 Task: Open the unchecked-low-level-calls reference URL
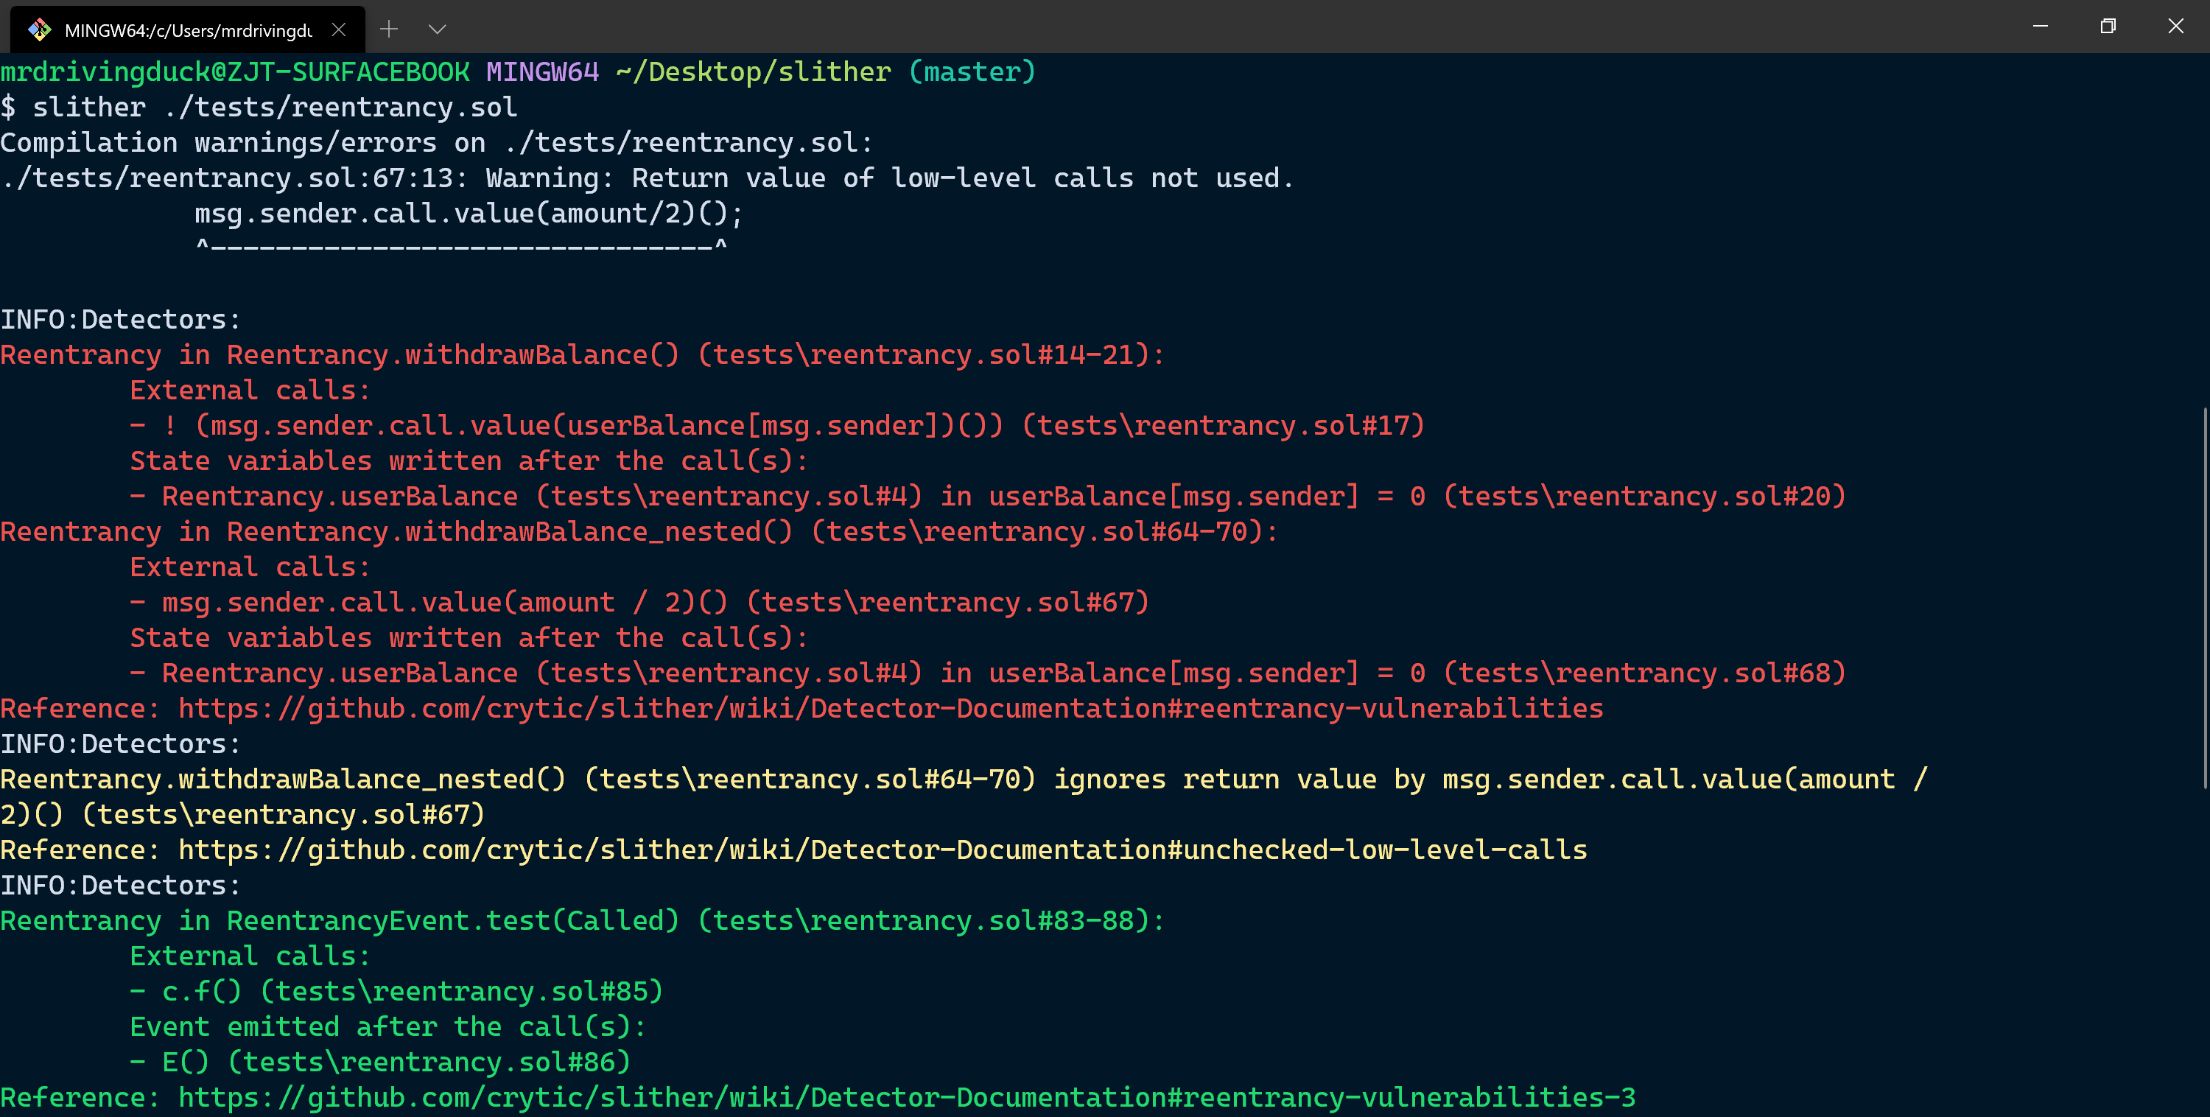pyautogui.click(x=883, y=850)
